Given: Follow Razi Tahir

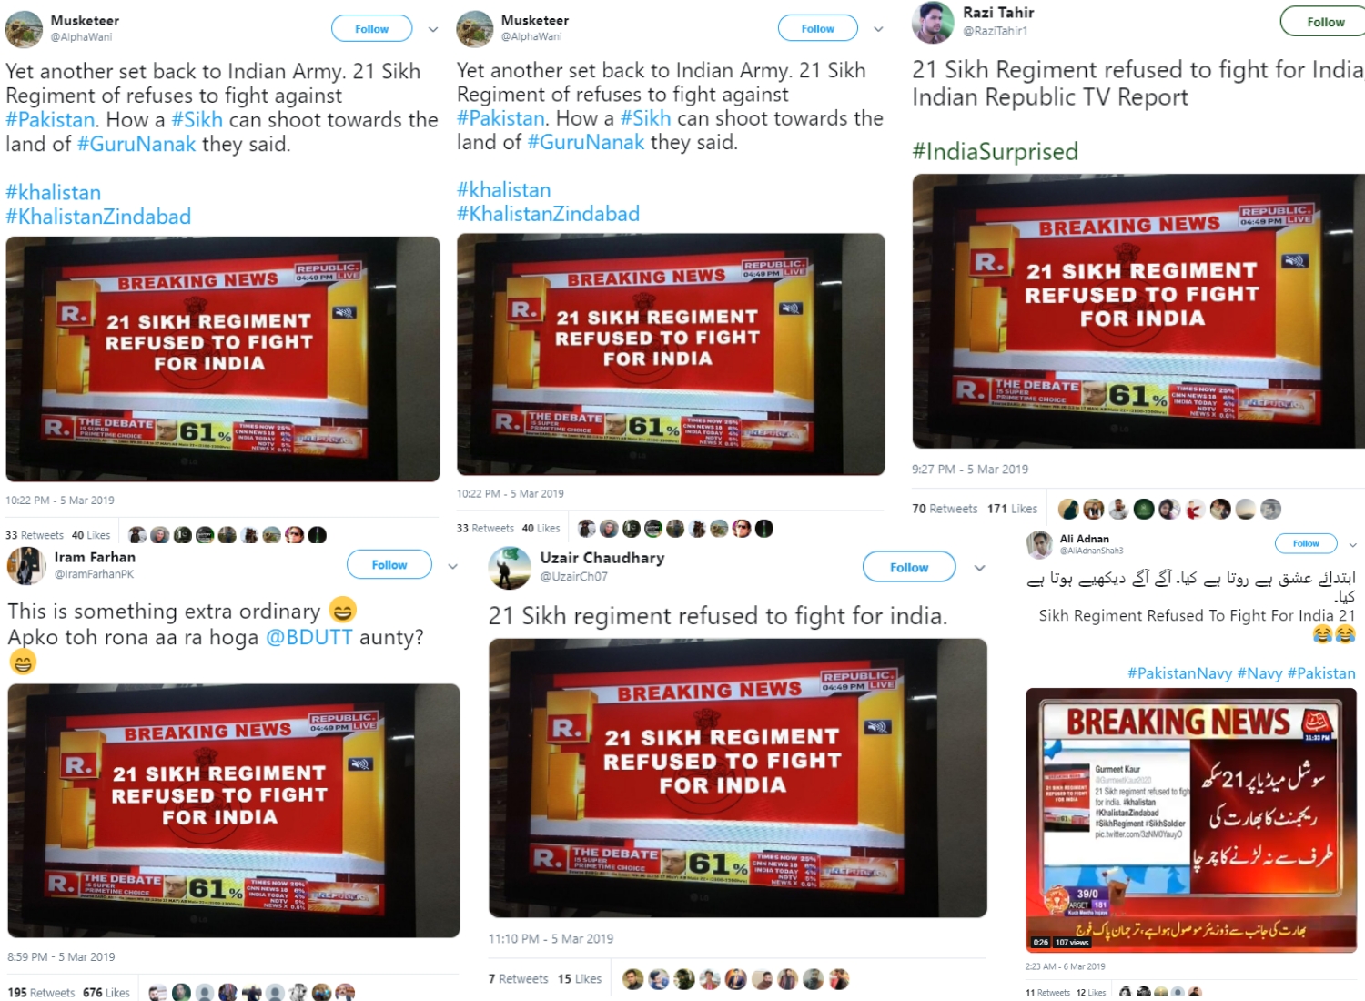Looking at the screenshot, I should coord(1324,22).
